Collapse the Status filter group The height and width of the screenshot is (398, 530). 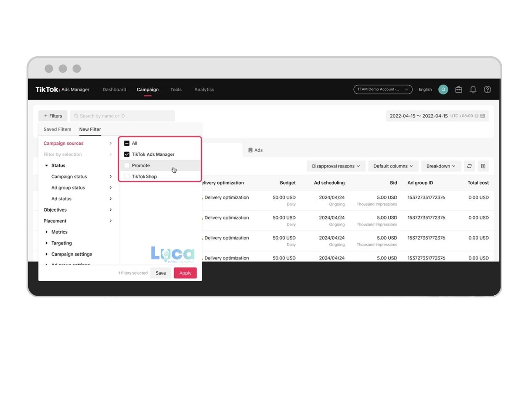(47, 165)
